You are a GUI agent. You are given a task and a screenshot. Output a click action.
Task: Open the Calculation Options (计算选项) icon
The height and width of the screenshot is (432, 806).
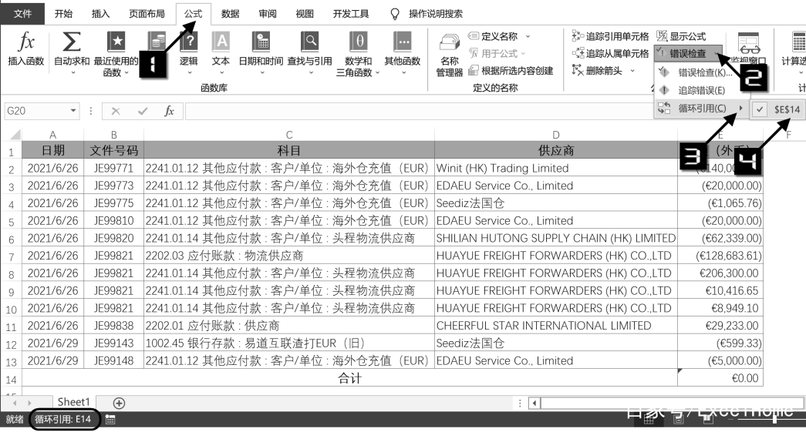[798, 43]
